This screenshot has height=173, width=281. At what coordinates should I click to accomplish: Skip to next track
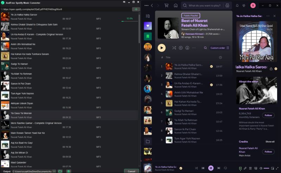click(218, 168)
